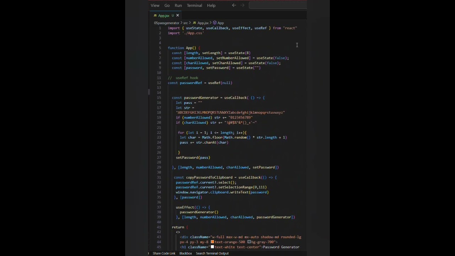This screenshot has width=455, height=256.
Task: Click setCharAllowed on line 8
Action: pyautogui.click(x=226, y=63)
